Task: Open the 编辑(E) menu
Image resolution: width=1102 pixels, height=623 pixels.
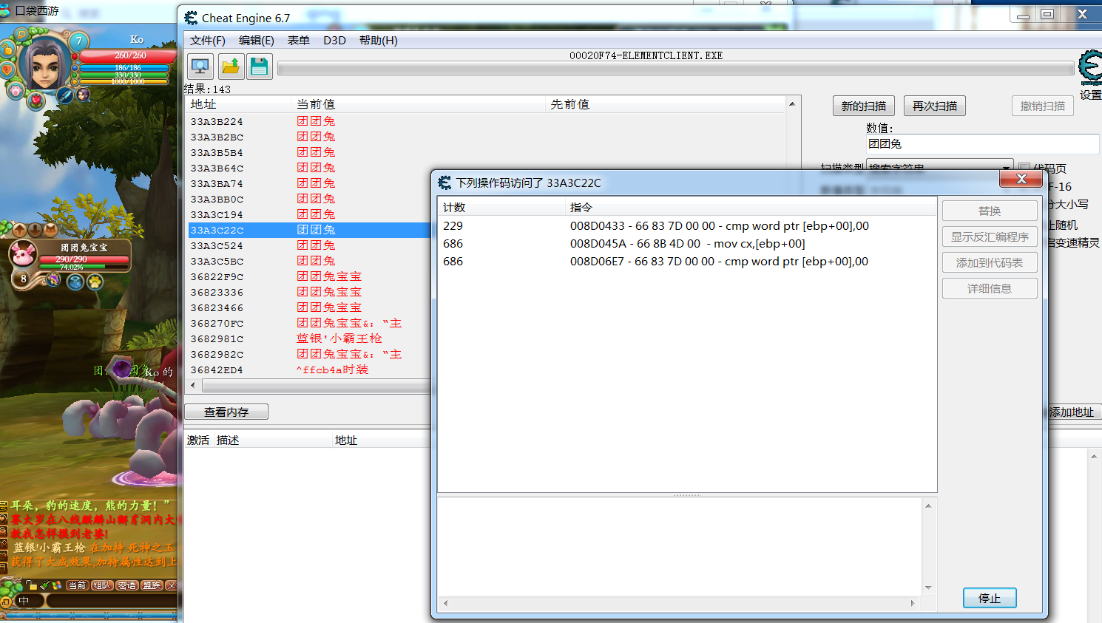Action: (x=257, y=40)
